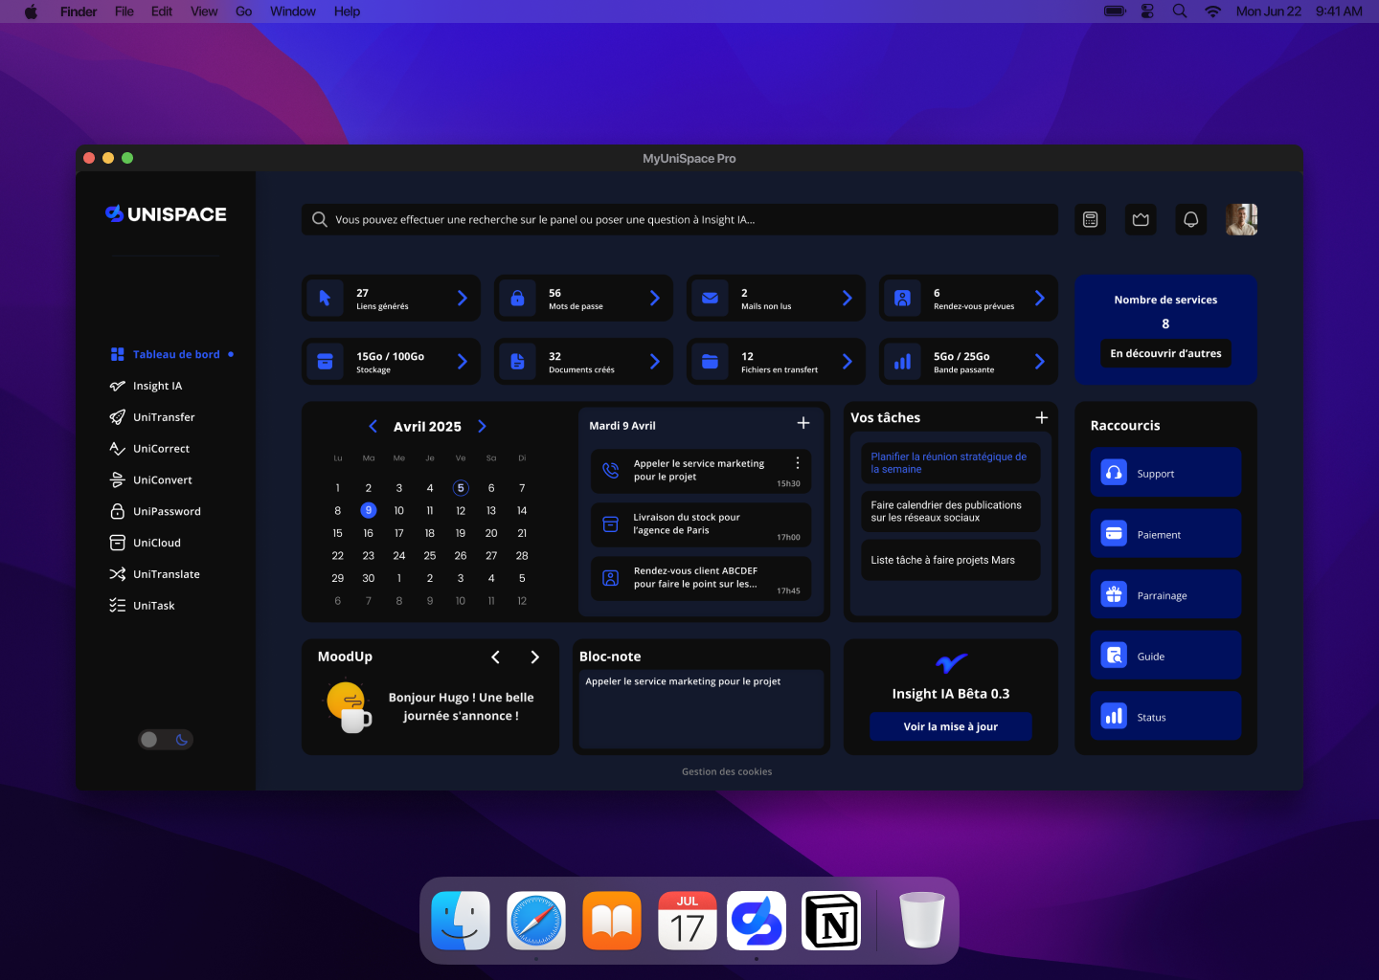Click the crown premium icon
This screenshot has width=1379, height=980.
1141,219
